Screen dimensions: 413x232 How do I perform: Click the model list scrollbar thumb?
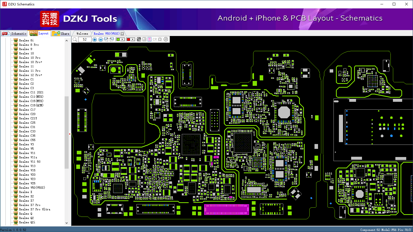[66, 132]
